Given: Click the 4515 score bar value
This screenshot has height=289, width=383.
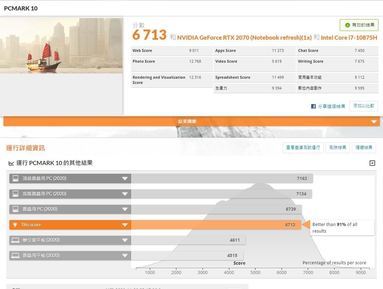Looking at the screenshot, I should click(232, 256).
